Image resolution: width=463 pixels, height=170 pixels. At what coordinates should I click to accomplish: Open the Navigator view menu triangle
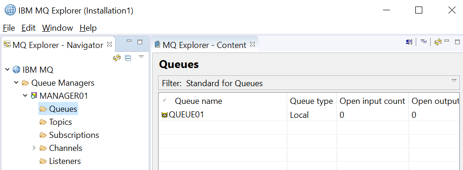[141, 56]
